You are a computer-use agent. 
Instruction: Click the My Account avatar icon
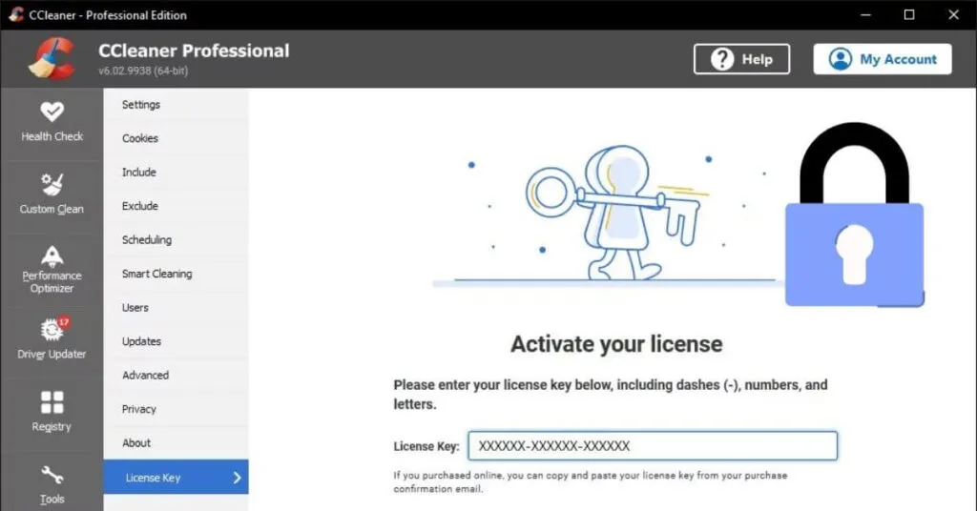[840, 59]
